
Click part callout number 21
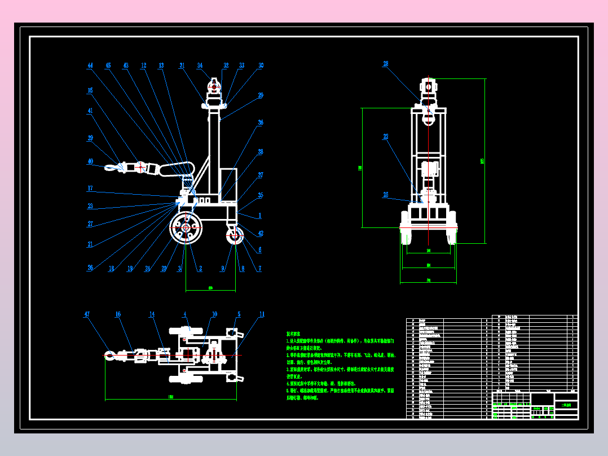click(x=90, y=244)
